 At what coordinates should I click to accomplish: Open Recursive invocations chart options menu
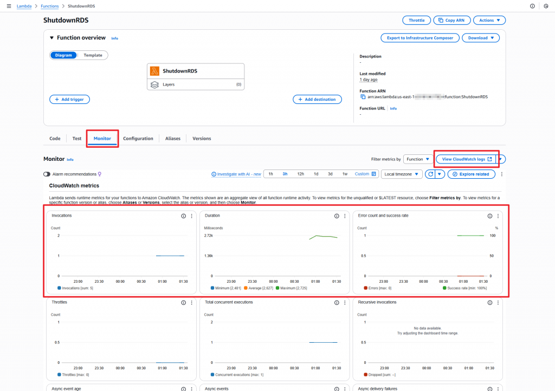coord(498,303)
